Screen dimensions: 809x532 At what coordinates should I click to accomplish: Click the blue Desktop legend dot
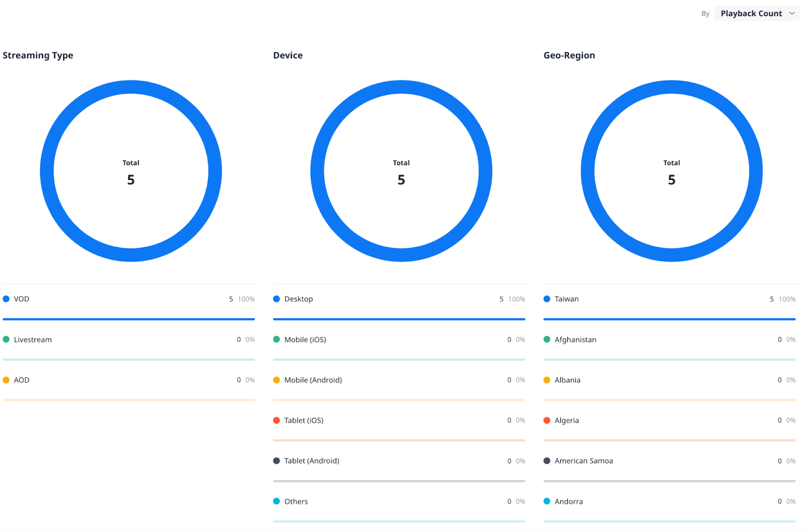pos(277,299)
